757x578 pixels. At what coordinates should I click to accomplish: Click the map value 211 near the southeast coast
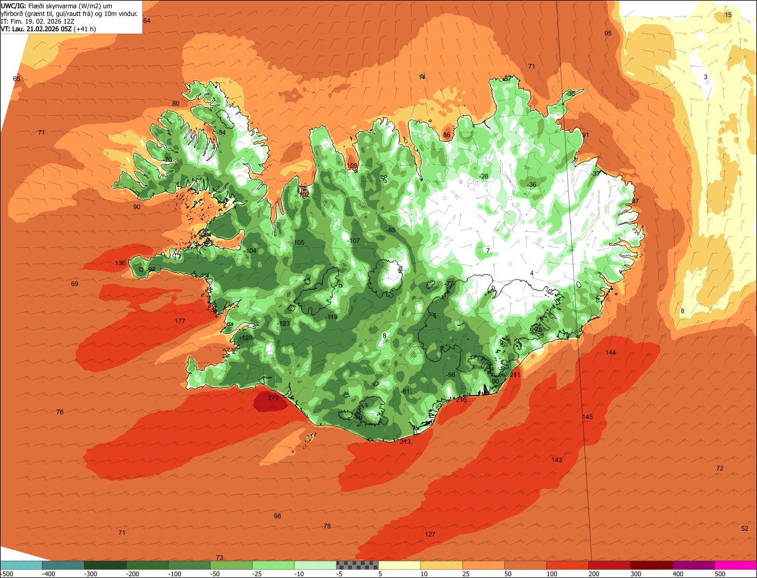515,375
